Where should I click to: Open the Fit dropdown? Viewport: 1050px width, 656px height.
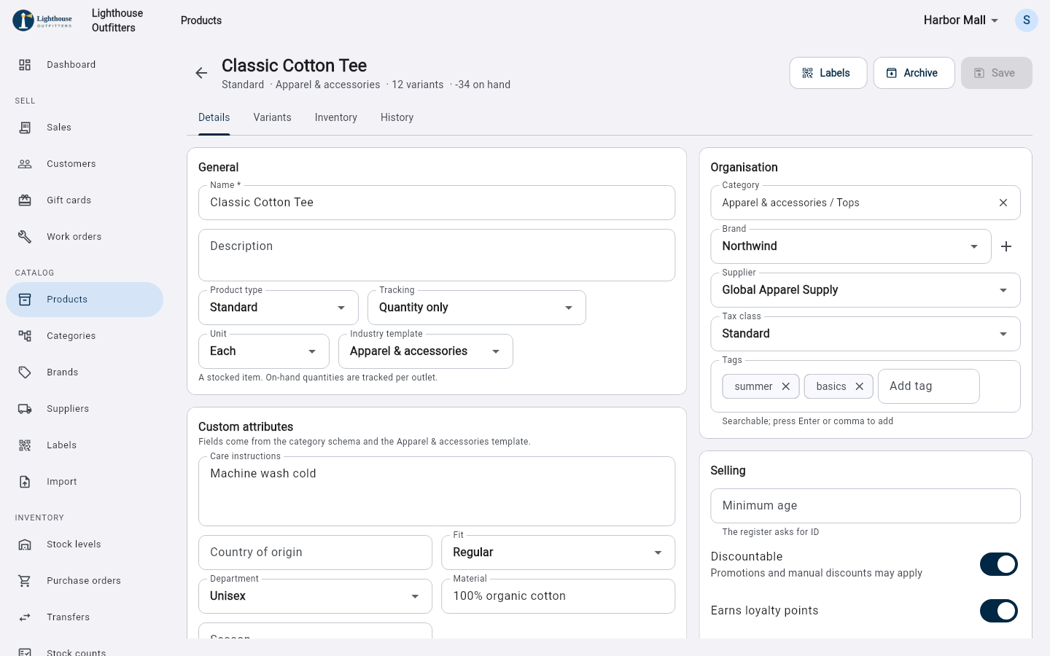pyautogui.click(x=559, y=552)
